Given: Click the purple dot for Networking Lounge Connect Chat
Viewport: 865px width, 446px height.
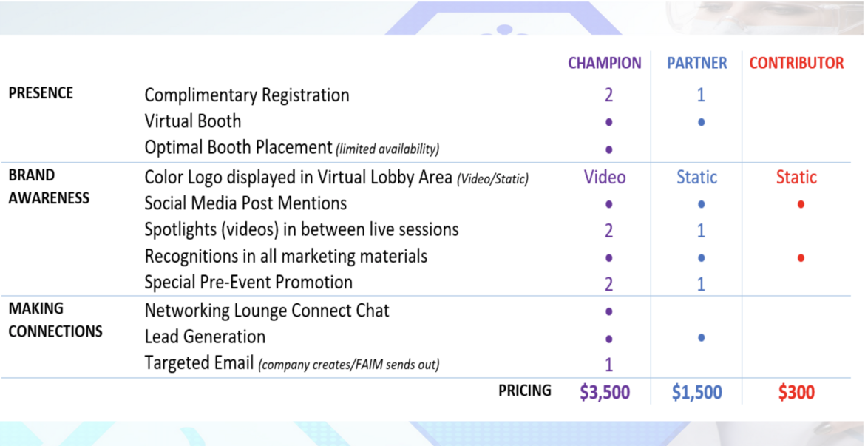Looking at the screenshot, I should [x=609, y=311].
